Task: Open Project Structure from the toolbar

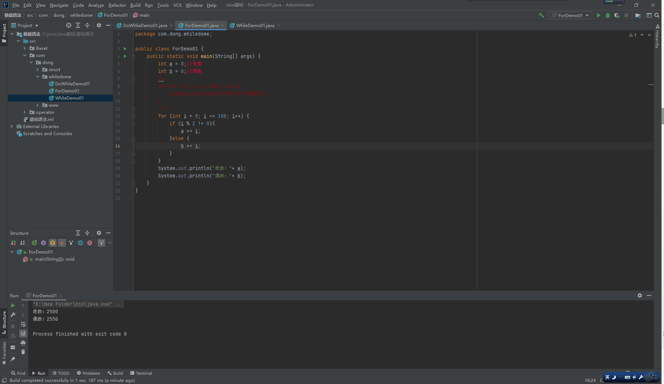Action: (x=638, y=15)
